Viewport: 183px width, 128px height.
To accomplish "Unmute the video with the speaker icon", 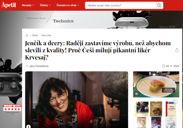I will (137, 94).
